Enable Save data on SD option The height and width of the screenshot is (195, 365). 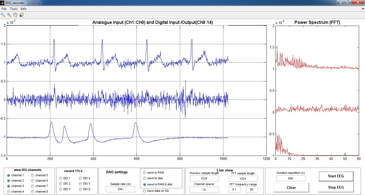(145, 191)
